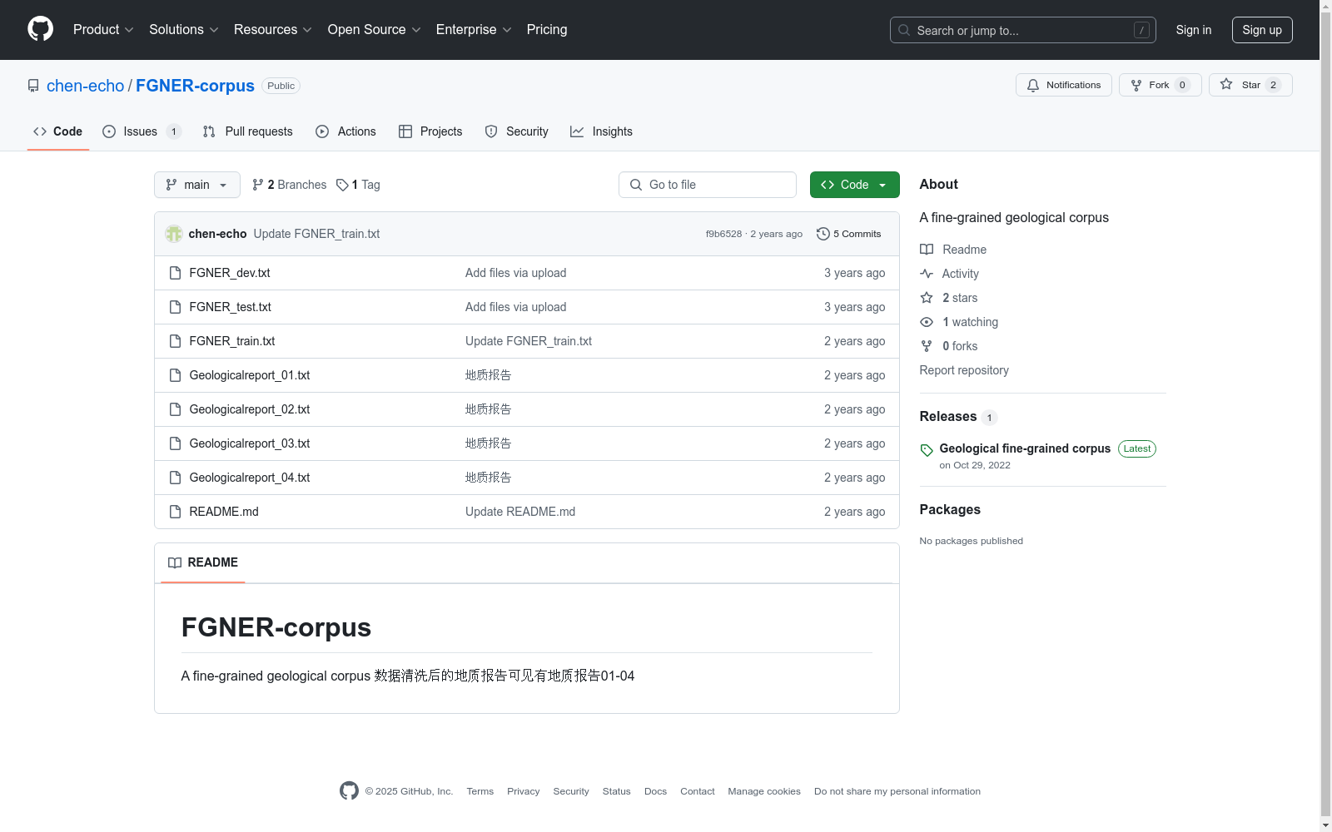
Task: Click the Notifications bell button
Action: pos(1064,85)
